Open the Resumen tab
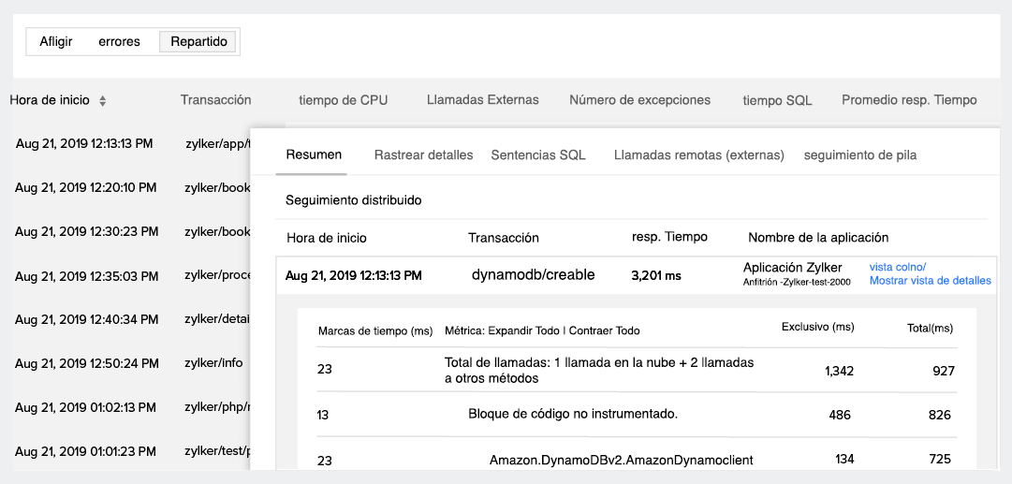The height and width of the screenshot is (484, 1012). pos(314,154)
